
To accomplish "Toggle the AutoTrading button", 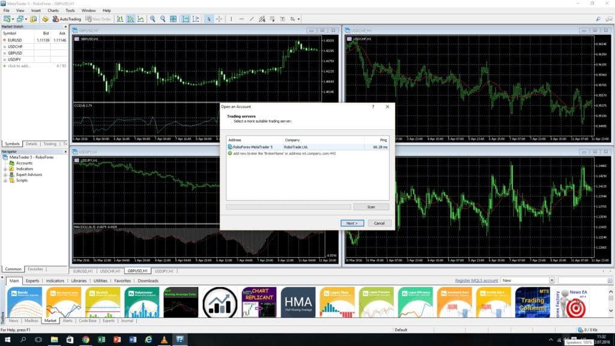I will pyautogui.click(x=67, y=19).
